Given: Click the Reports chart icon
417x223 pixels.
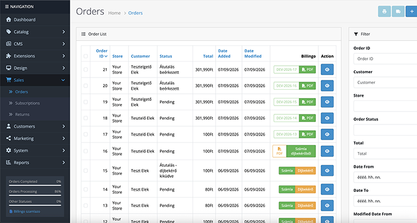Looking at the screenshot, I should click(8, 163).
